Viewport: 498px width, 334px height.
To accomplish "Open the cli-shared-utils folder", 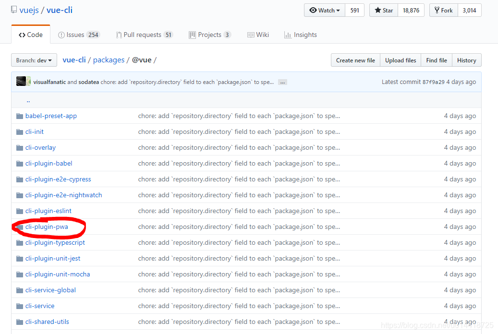I will tap(47, 322).
